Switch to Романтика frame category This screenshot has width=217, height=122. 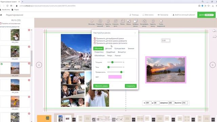click(x=99, y=52)
